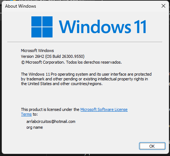Click the copyright 'Todos los derechos reservados' line
Image resolution: width=170 pixels, height=156 pixels.
tap(72, 62)
